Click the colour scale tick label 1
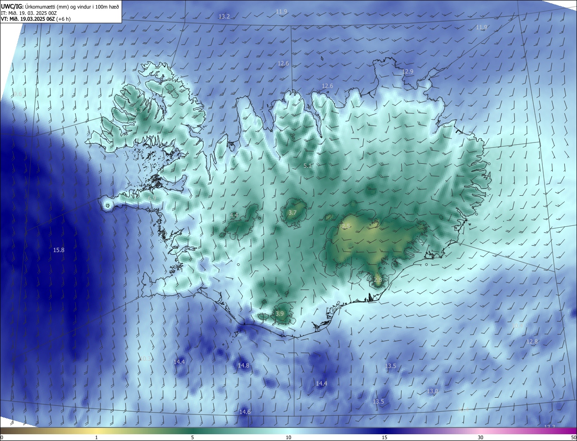The image size is (577, 441). coord(96,438)
